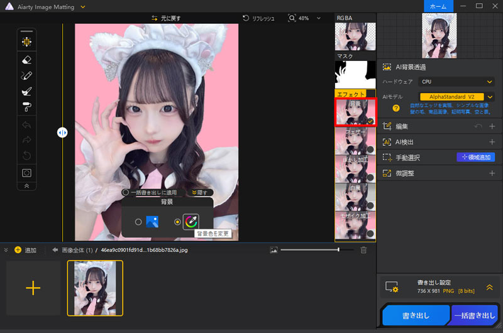Select the color background radio button
The width and height of the screenshot is (503, 333).
coord(177,222)
